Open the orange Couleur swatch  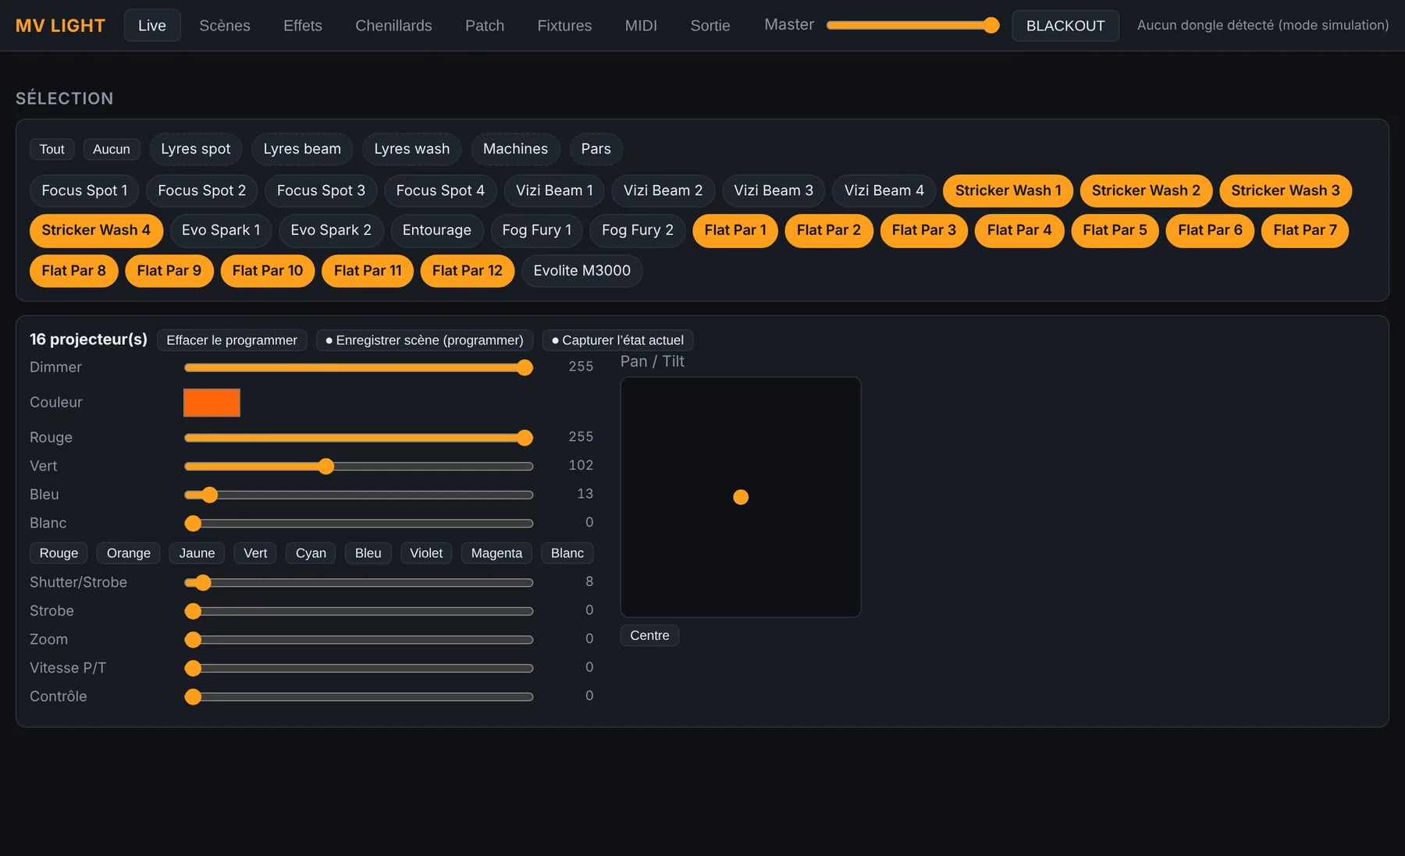point(212,403)
